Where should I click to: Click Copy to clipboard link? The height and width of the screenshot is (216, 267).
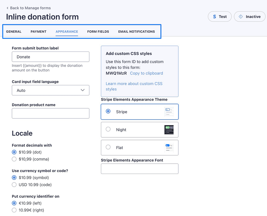click(147, 73)
